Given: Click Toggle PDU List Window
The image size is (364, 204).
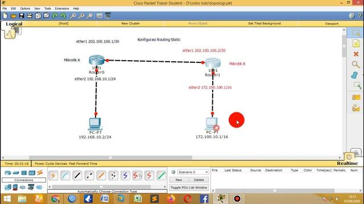Looking at the screenshot, I should pos(189,188).
